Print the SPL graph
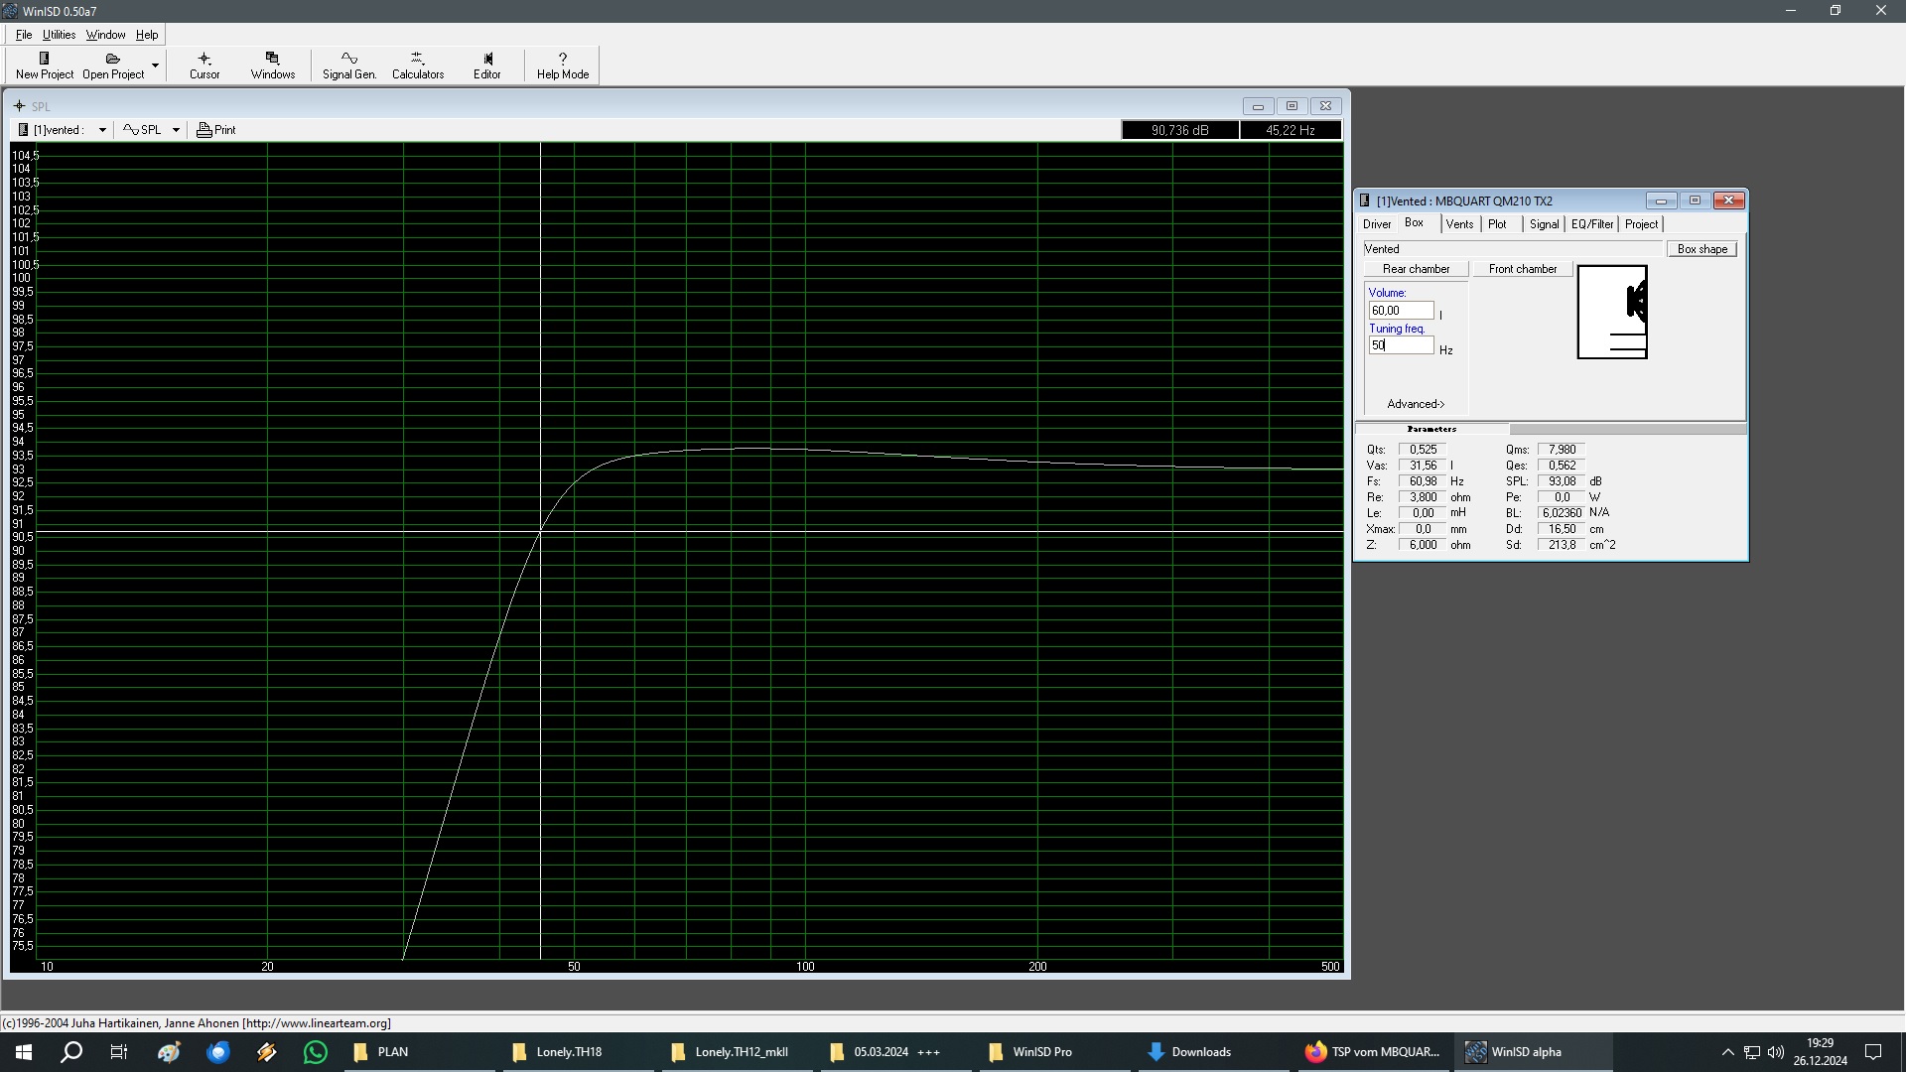The image size is (1906, 1072). [x=216, y=130]
